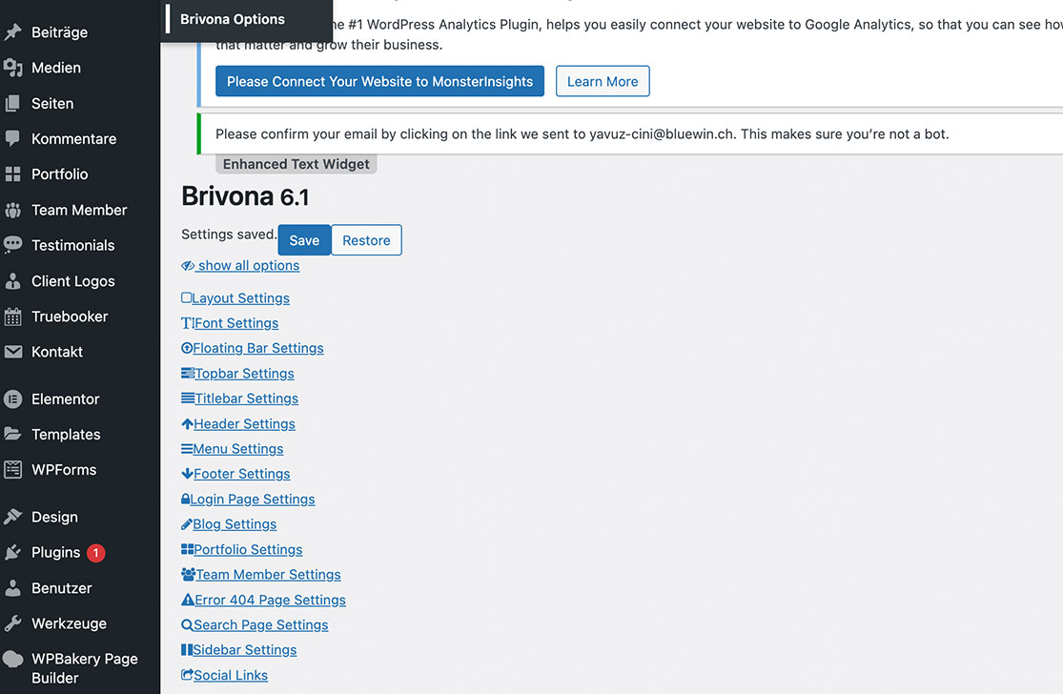This screenshot has width=1063, height=694.
Task: Click the Testimonials chat icon
Action: tap(13, 245)
